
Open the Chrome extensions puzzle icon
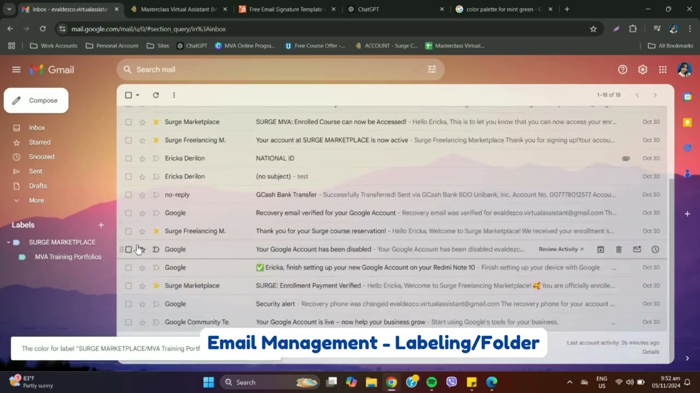633,29
